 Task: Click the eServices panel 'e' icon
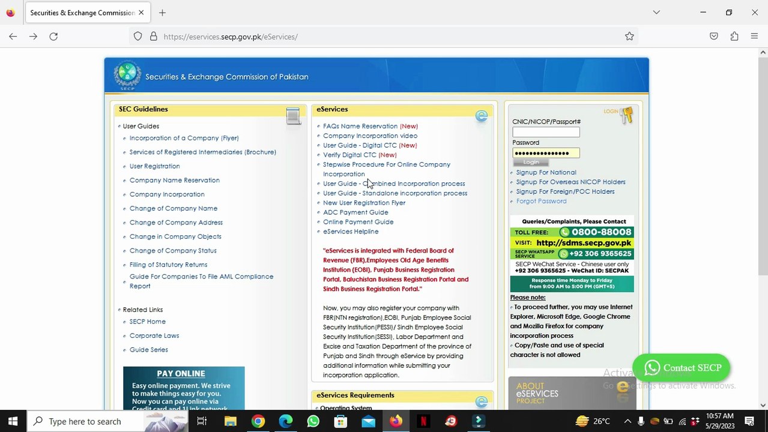coord(482,116)
